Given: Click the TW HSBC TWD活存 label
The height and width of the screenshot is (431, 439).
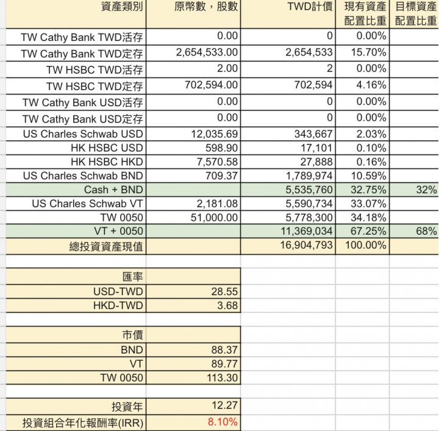Looking at the screenshot, I should click(x=95, y=69).
